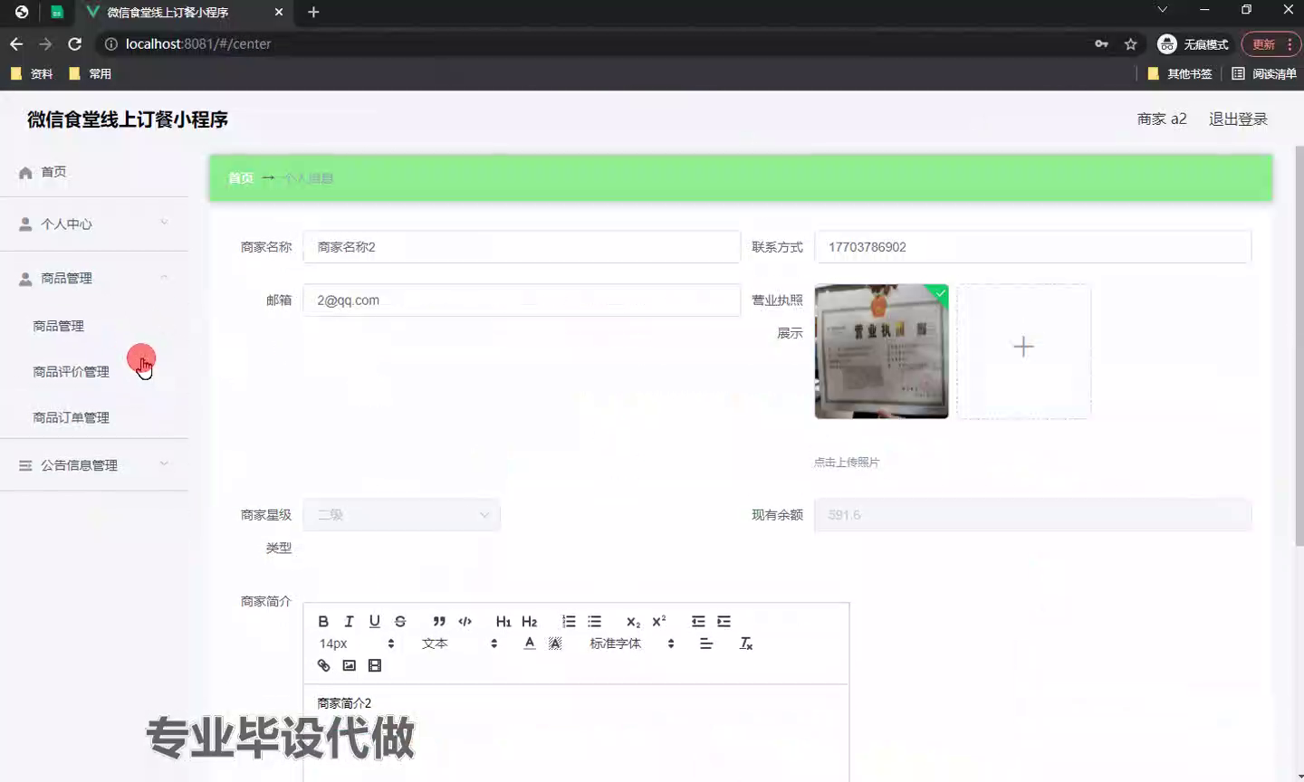This screenshot has width=1304, height=782.
Task: Insert an ordered numbered list
Action: click(x=569, y=622)
